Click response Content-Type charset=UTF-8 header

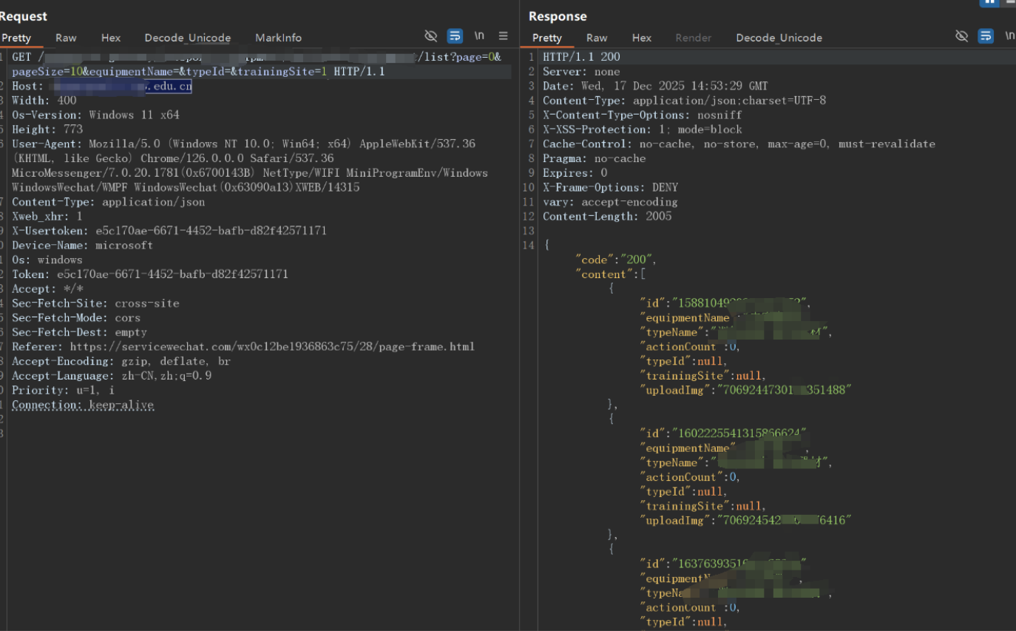pyautogui.click(x=684, y=101)
